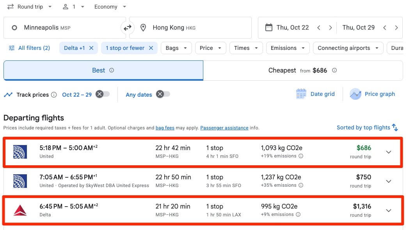Go to next day for Thu, Oct 29

(396, 28)
